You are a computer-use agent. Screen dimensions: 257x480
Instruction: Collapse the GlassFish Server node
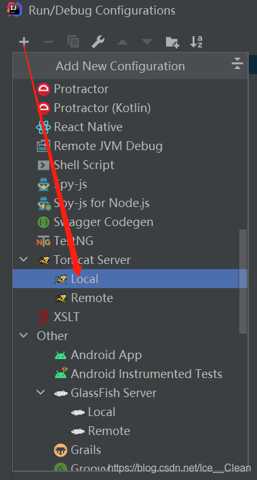coord(40,393)
